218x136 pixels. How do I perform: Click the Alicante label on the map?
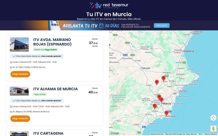[184, 91]
